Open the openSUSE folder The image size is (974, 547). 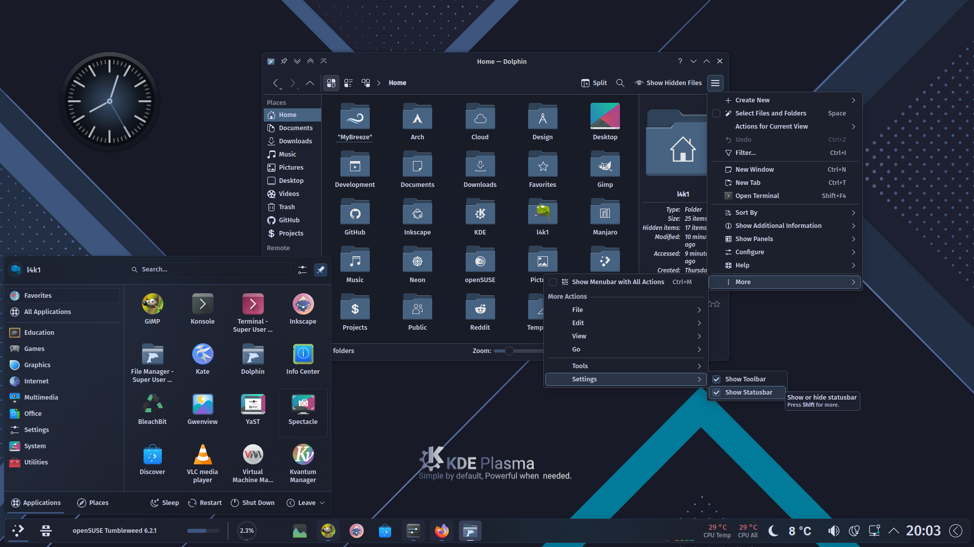(x=480, y=265)
